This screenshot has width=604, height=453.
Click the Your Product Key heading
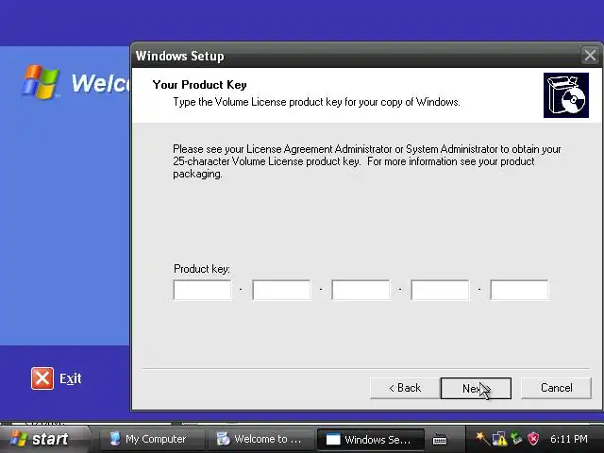pos(199,85)
